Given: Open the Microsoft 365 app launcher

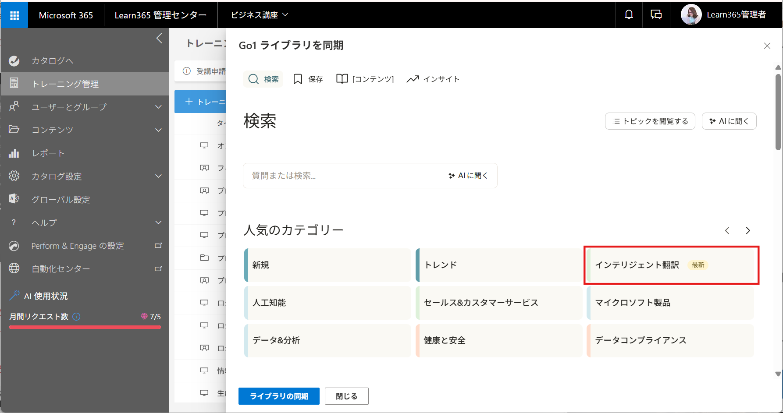Looking at the screenshot, I should [14, 15].
